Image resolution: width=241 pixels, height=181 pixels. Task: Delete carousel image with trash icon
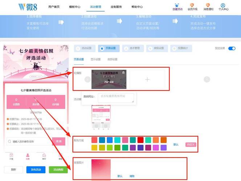(123, 72)
